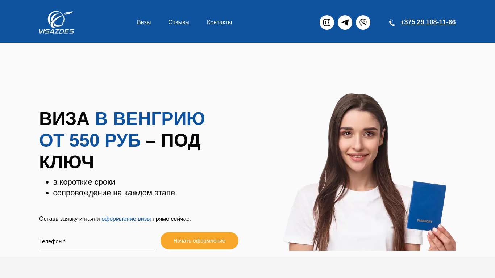The width and height of the screenshot is (495, 278).
Task: Click сопровождение на каждом этапе bullet text
Action: tap(114, 193)
